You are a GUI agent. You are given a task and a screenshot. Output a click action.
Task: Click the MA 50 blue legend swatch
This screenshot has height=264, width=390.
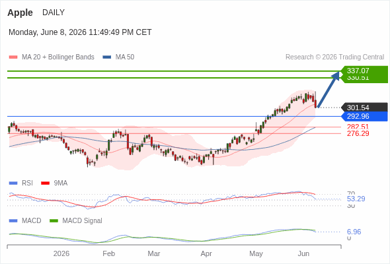(106, 57)
